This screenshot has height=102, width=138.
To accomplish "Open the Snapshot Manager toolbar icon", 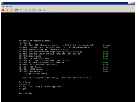I will [30, 10].
